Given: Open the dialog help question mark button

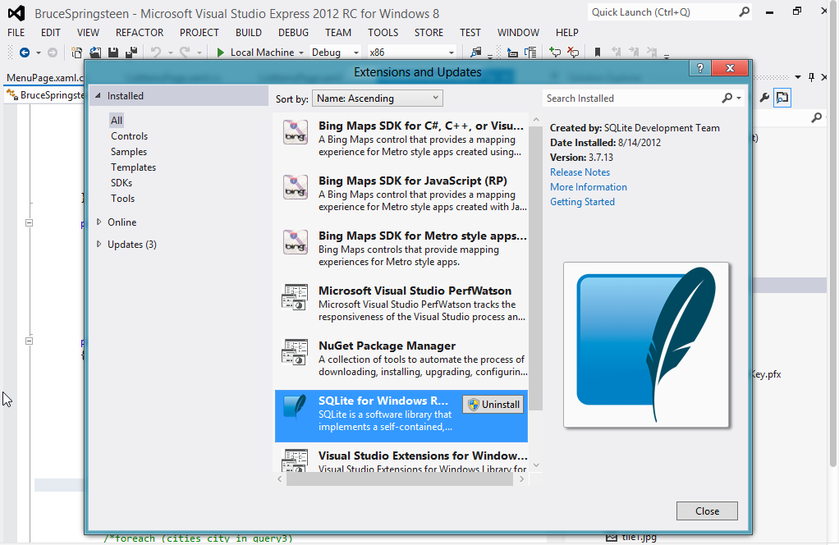Looking at the screenshot, I should coord(700,68).
